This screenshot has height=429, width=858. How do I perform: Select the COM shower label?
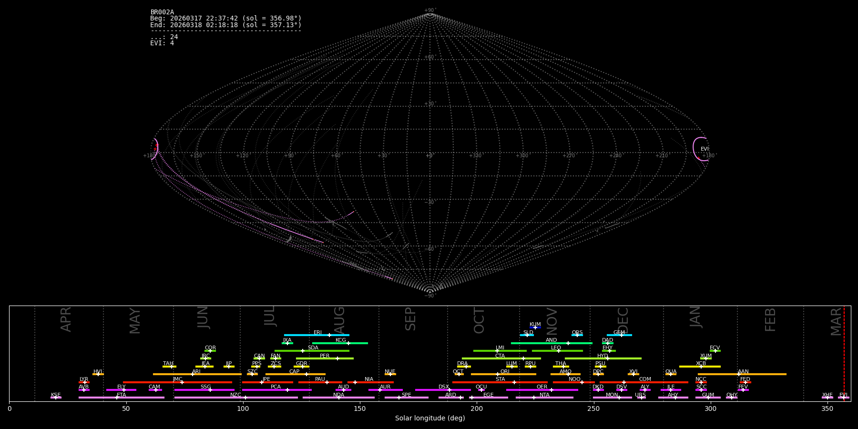pos(644,379)
